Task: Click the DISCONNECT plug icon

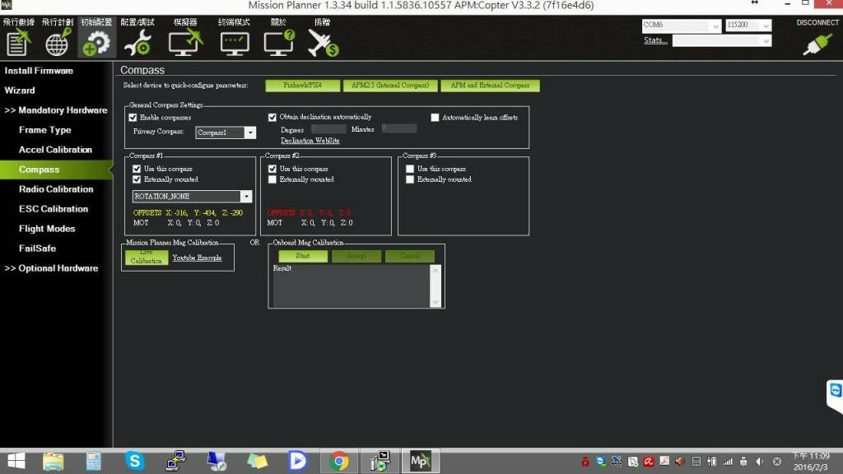Action: tap(817, 43)
